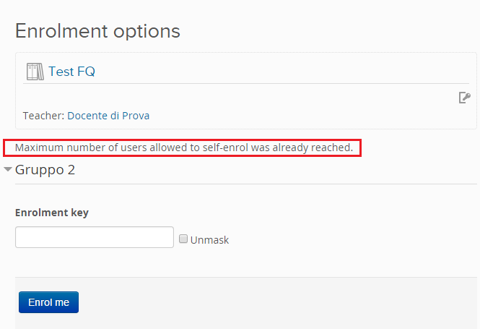Open the Test FQ course link
Image resolution: width=480 pixels, height=329 pixels.
[71, 72]
